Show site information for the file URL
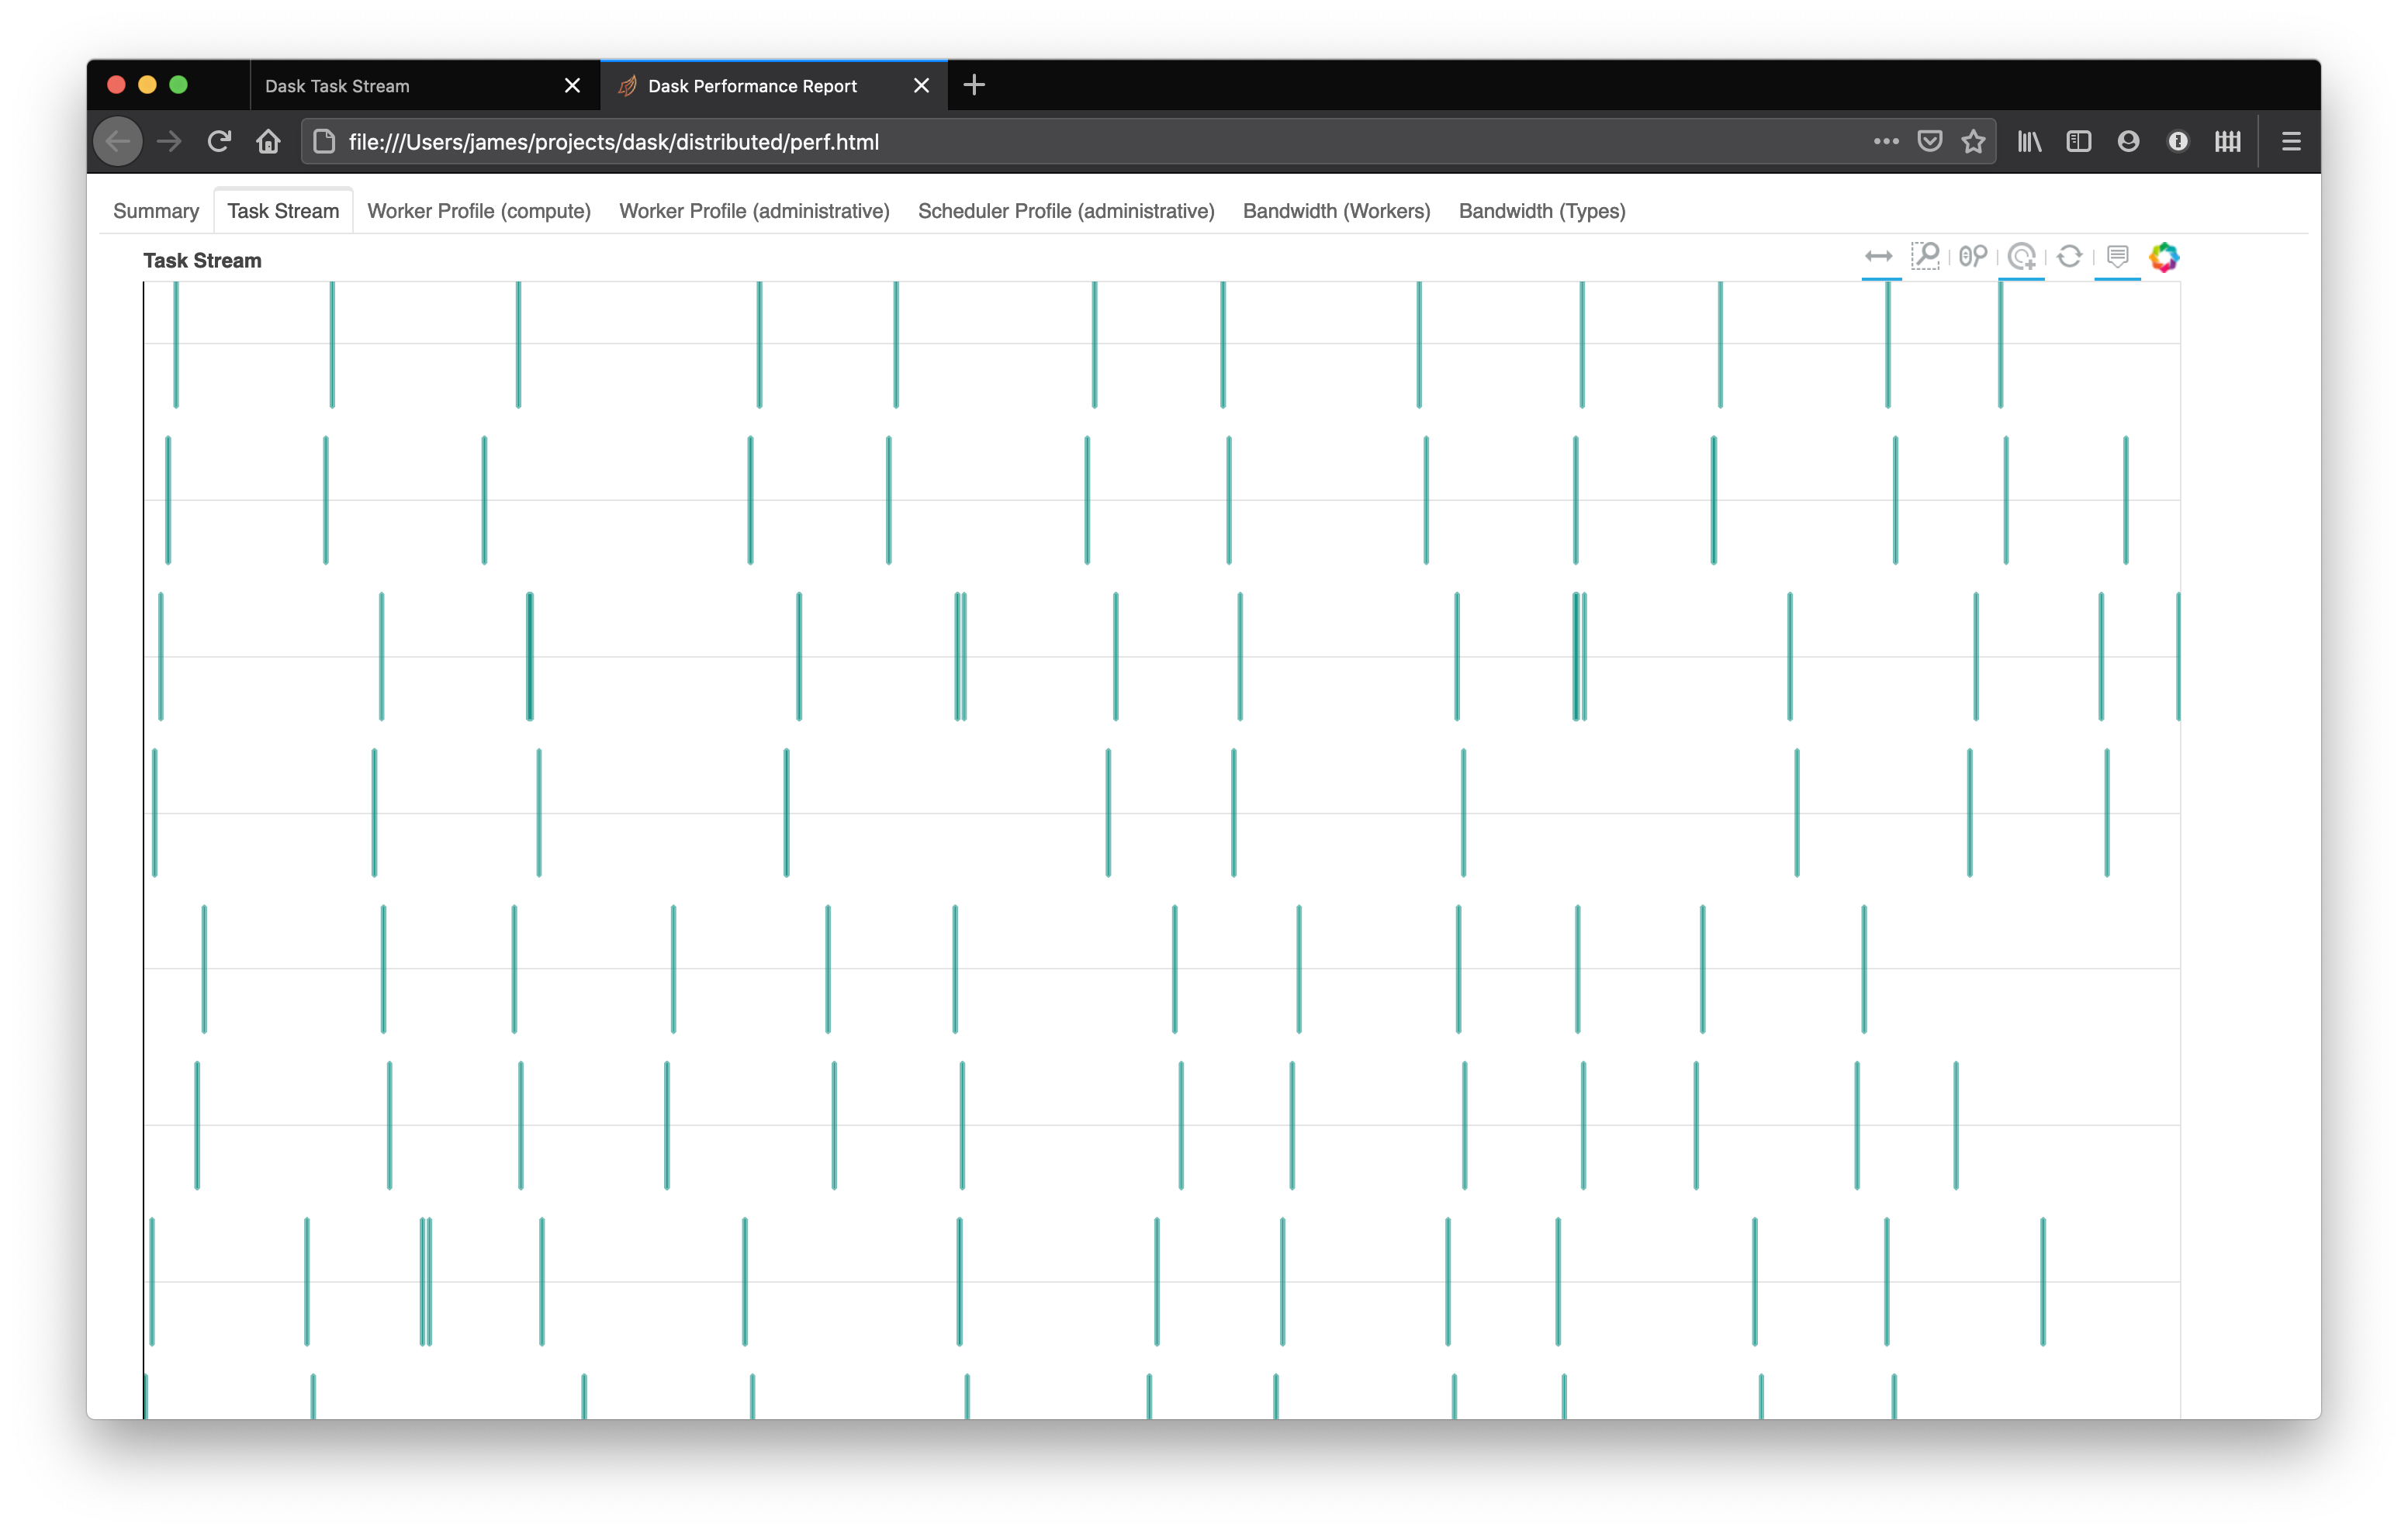Image resolution: width=2408 pixels, height=1534 pixels. pyautogui.click(x=324, y=142)
